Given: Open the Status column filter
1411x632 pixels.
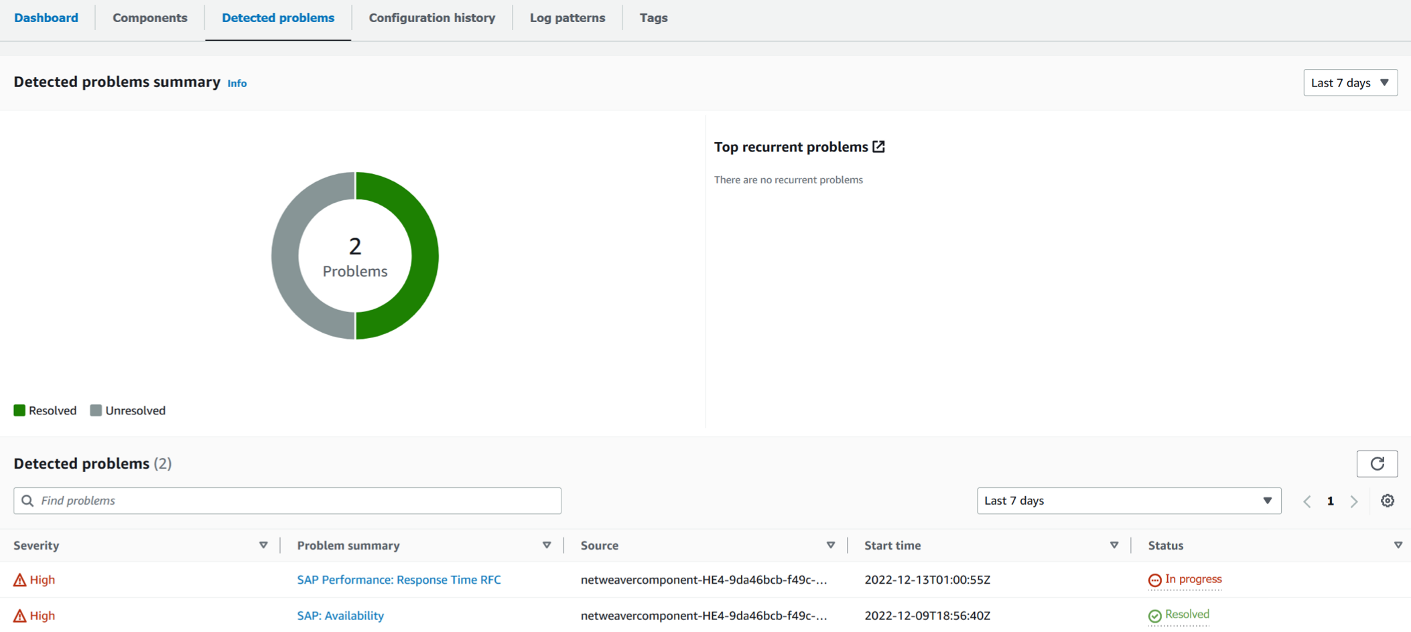Looking at the screenshot, I should [1400, 545].
